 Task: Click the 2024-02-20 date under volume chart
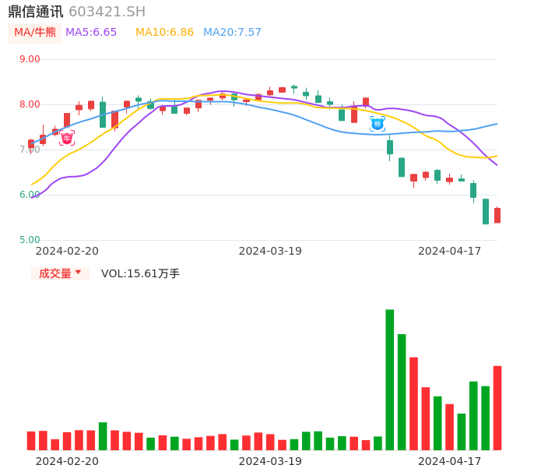coord(67,461)
